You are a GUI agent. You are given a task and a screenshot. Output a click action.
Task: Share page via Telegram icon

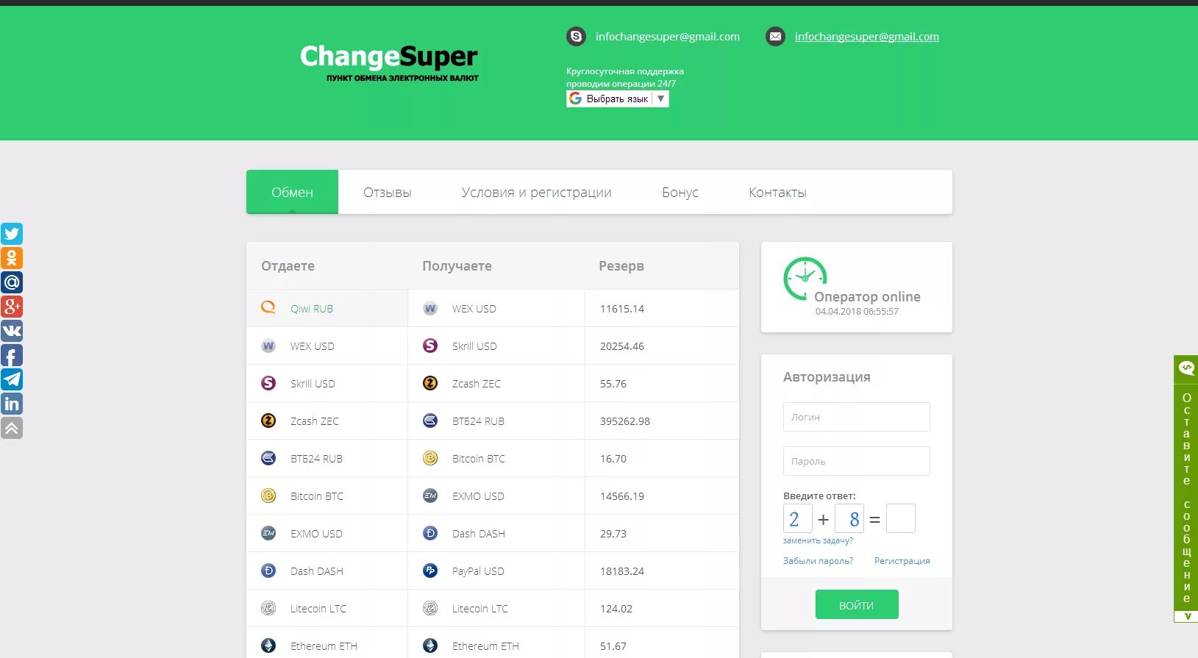pyautogui.click(x=12, y=379)
